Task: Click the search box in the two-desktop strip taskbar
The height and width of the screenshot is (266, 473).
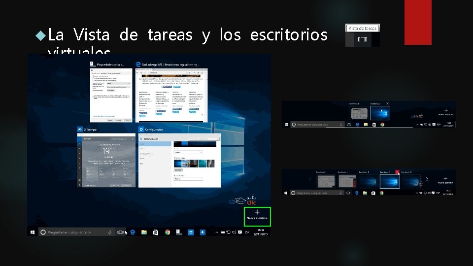Action: (317, 125)
